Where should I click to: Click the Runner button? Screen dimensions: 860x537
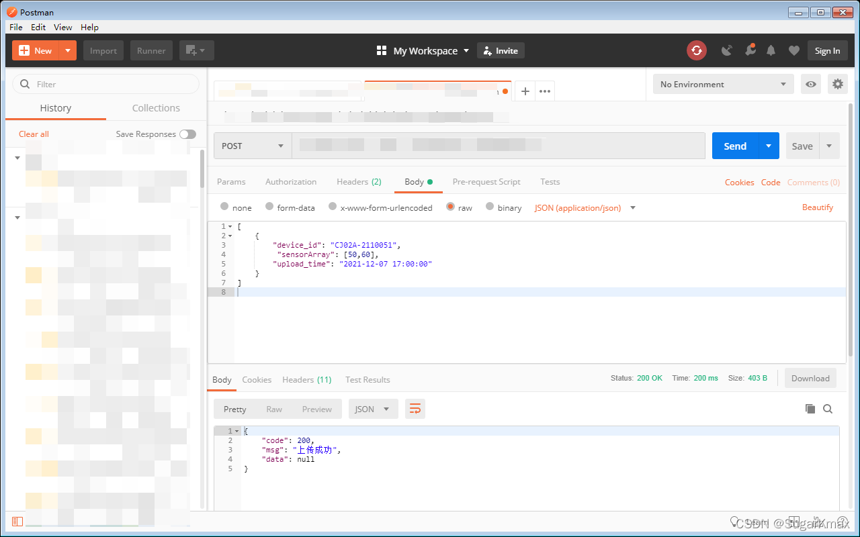[151, 50]
